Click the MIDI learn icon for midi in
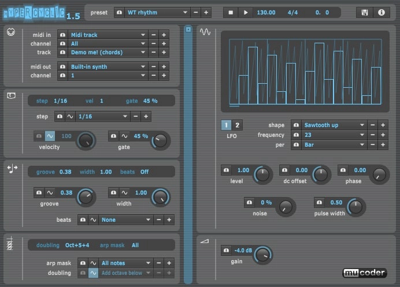The height and width of the screenshot is (287, 400). pyautogui.click(x=62, y=35)
